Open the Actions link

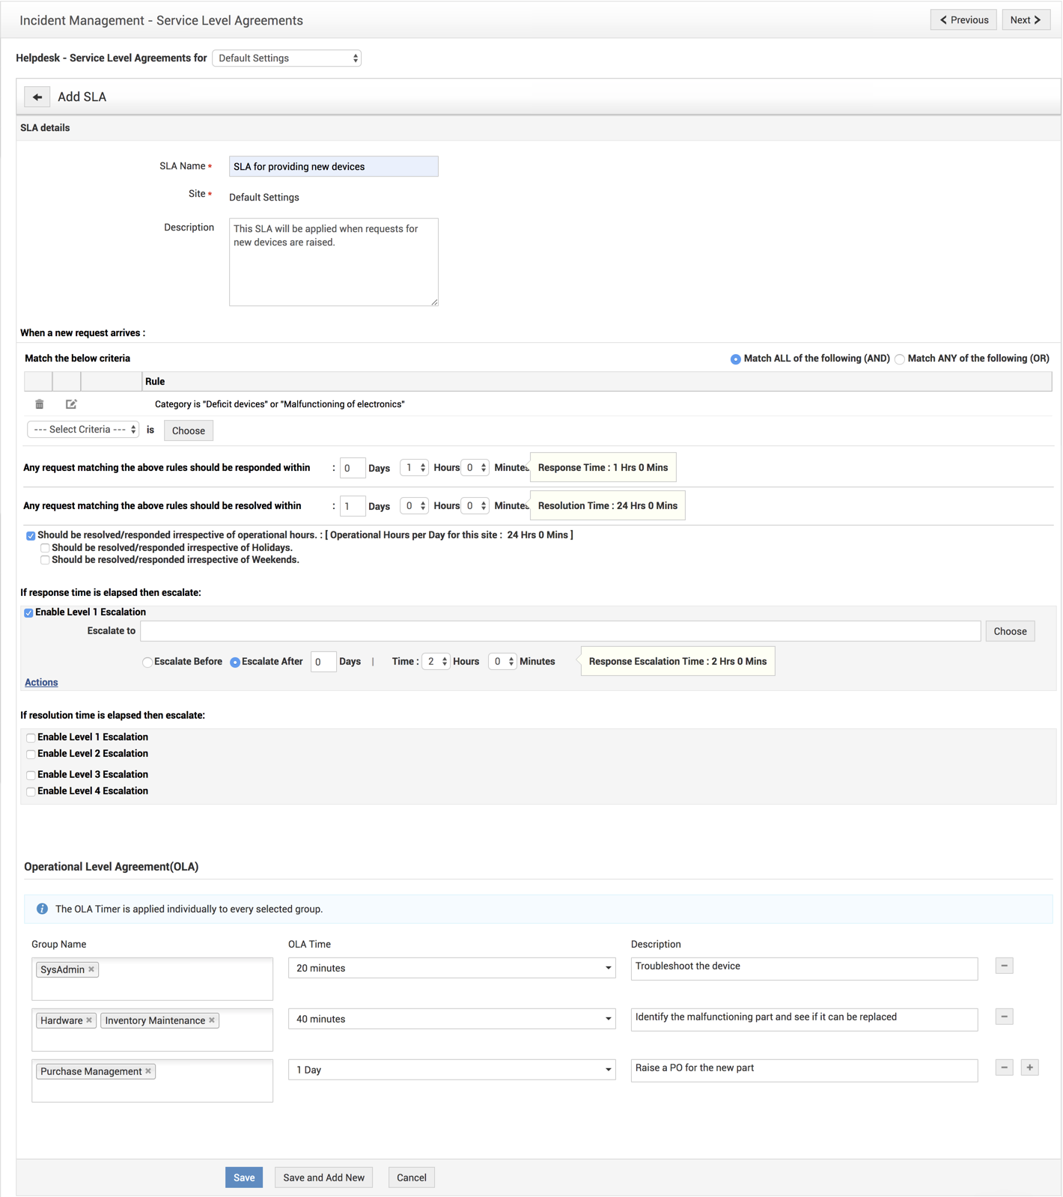[x=41, y=683]
